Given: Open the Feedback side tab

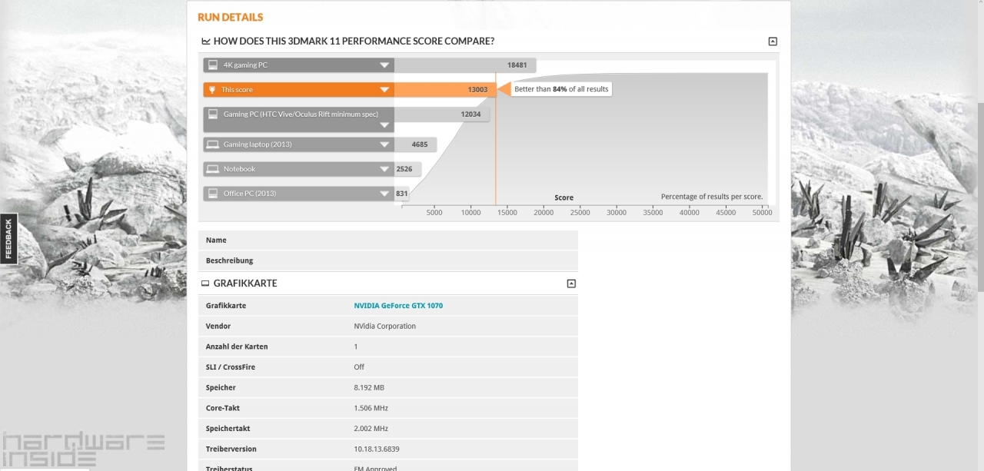Looking at the screenshot, I should click(x=8, y=239).
